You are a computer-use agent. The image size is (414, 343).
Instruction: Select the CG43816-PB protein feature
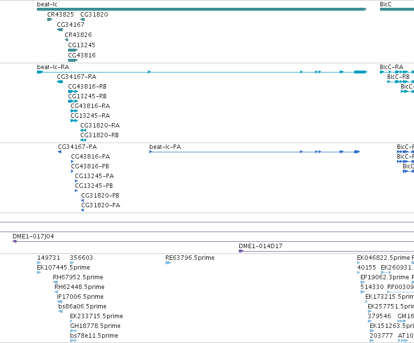click(x=72, y=171)
